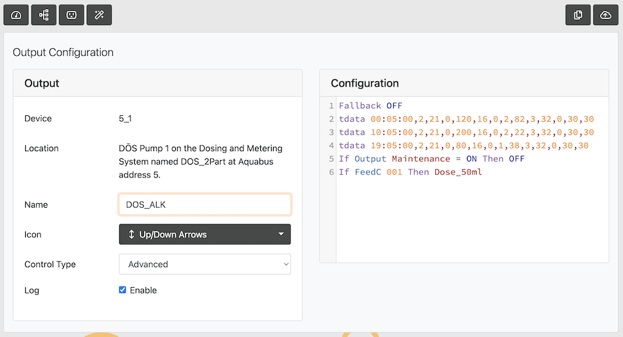Click line number 6 in editor gutter
This screenshot has width=623, height=337.
331,172
